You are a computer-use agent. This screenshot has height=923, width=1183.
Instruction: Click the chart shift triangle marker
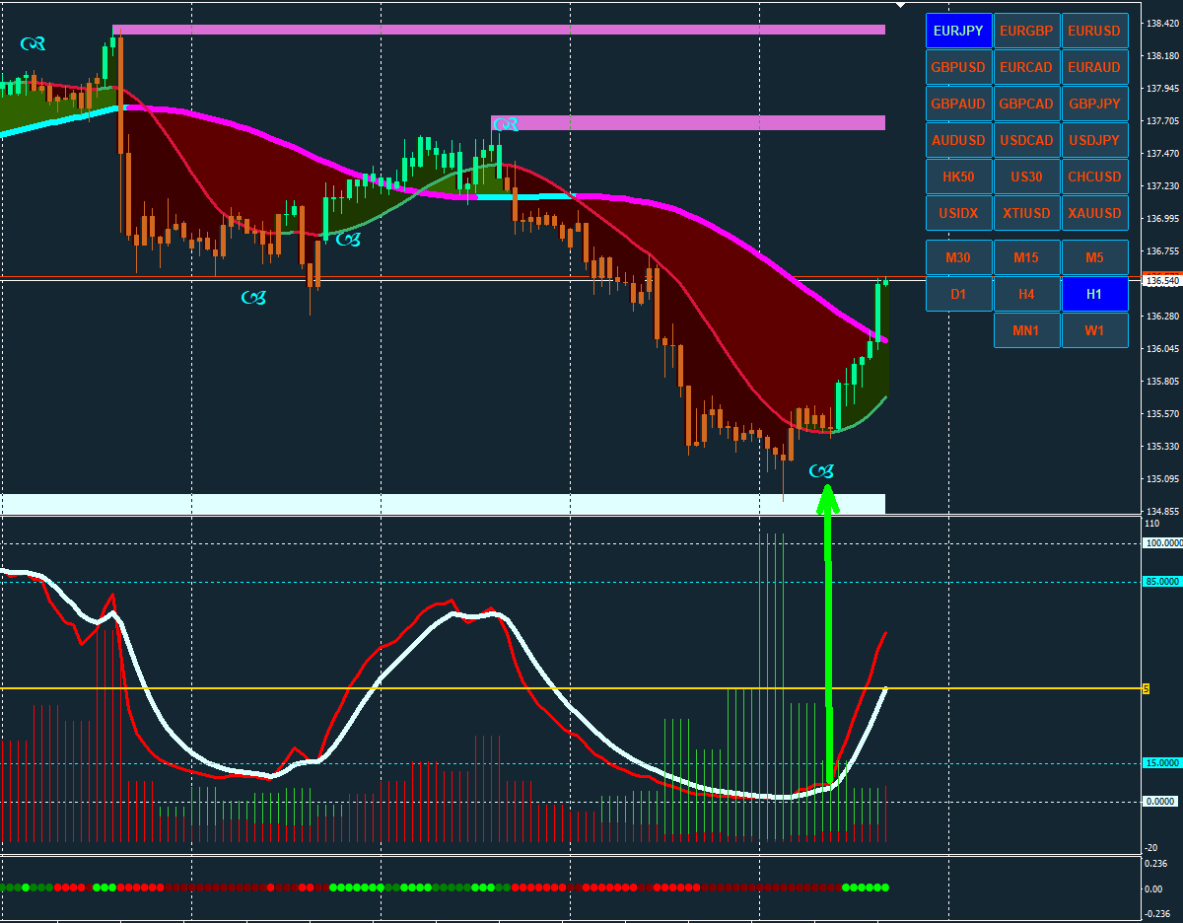tap(899, 5)
